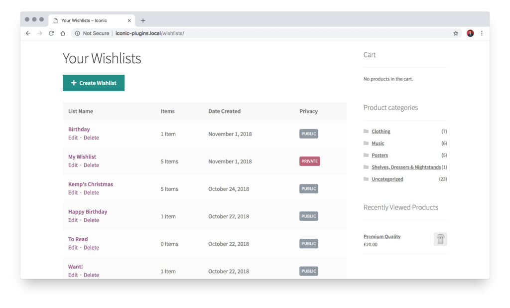The height and width of the screenshot is (308, 510).
Task: Click the Not Secure info icon in the address bar
Action: point(77,33)
